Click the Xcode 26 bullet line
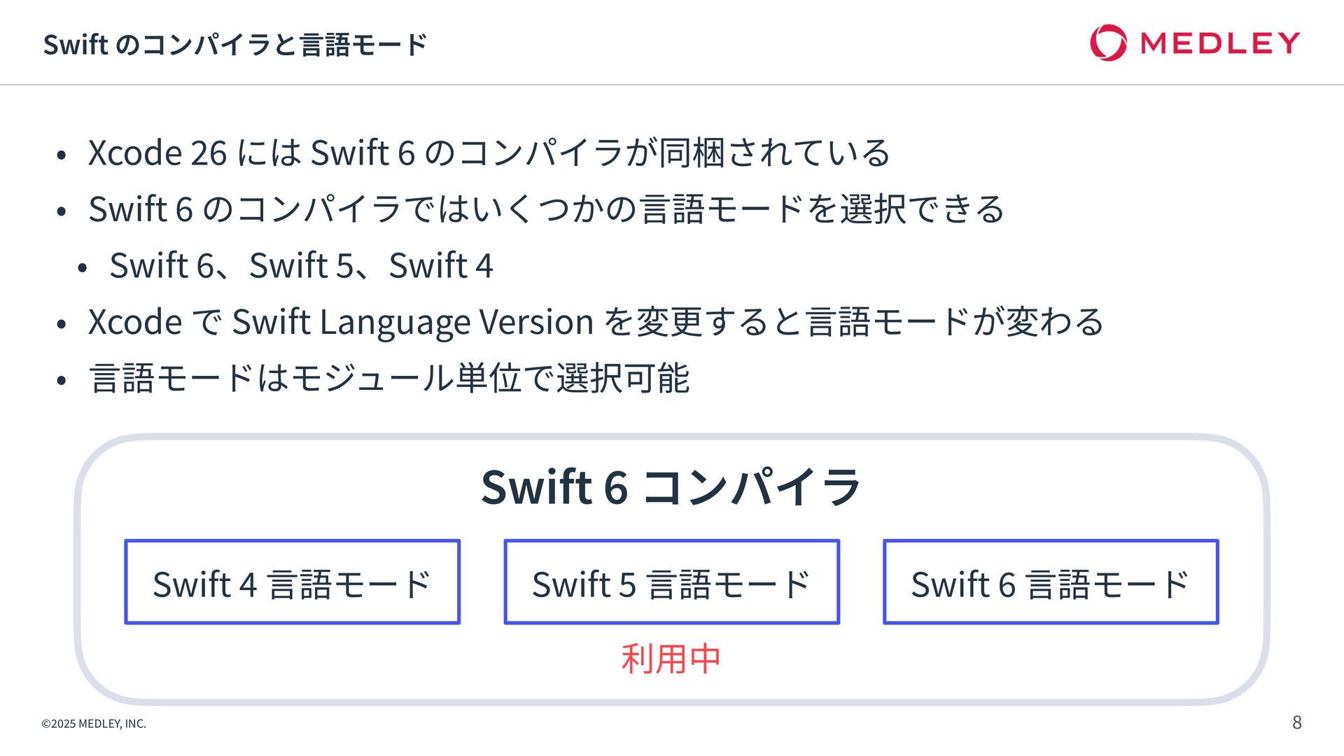This screenshot has height=756, width=1344. point(489,153)
